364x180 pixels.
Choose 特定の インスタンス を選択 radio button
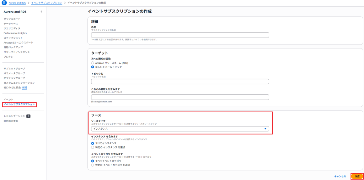[x=93, y=147]
